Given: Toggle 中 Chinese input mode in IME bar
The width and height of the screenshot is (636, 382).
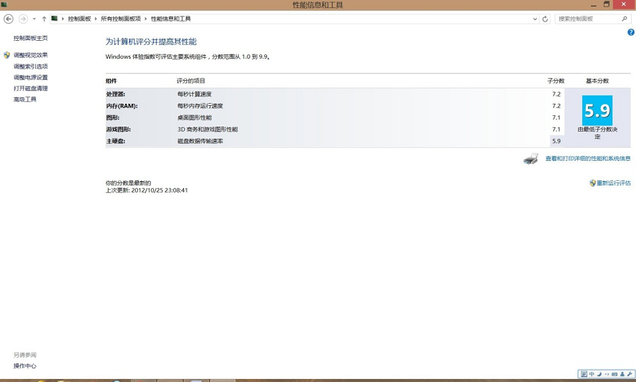Looking at the screenshot, I should click(592, 374).
